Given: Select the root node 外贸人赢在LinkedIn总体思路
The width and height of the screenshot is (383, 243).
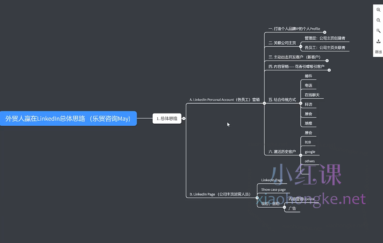Looking at the screenshot, I should coord(69,118).
